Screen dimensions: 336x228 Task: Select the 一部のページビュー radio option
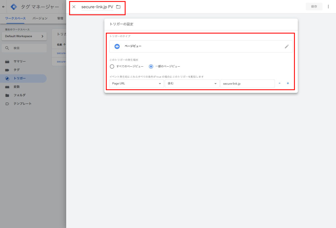click(151, 66)
